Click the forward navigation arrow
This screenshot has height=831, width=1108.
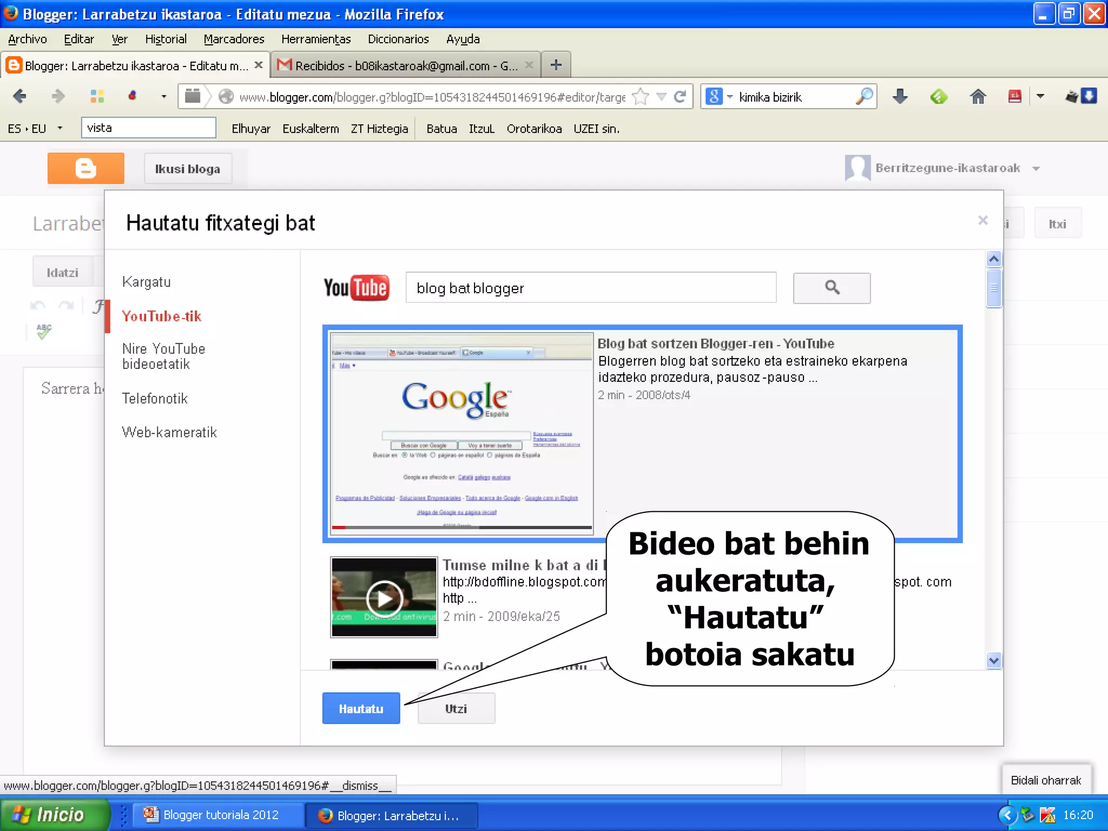coord(58,97)
